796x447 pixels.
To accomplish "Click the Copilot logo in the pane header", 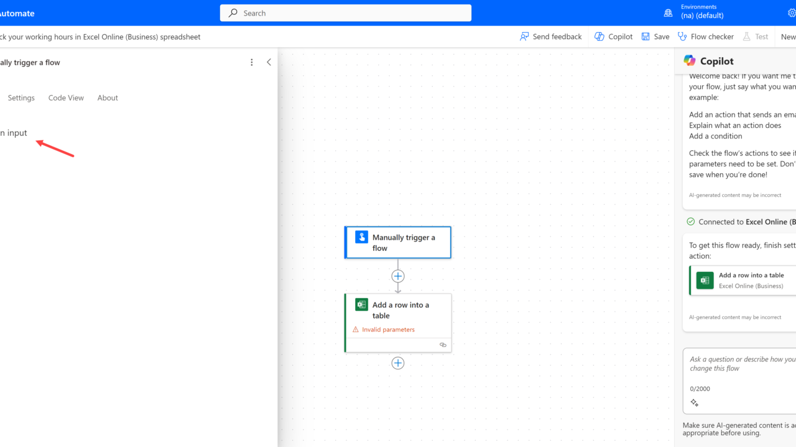I will (689, 60).
